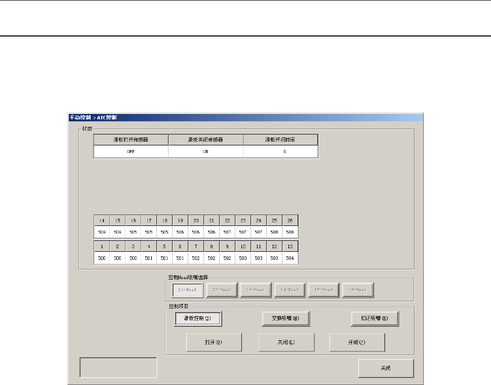Select ATC slot header 4

pos(149,247)
